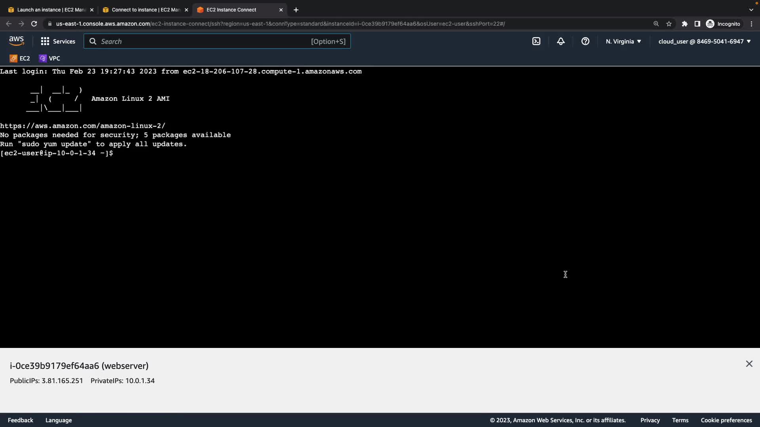This screenshot has width=760, height=427.
Task: Bookmark page with star icon
Action: pos(669,24)
